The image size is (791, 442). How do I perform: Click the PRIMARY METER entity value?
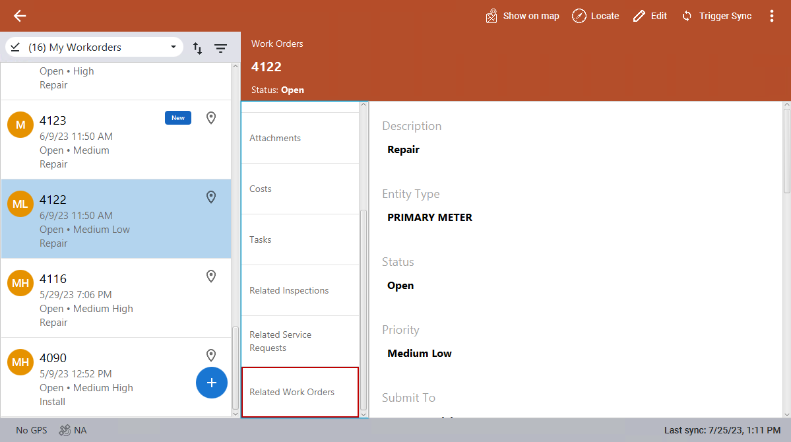[x=429, y=218]
